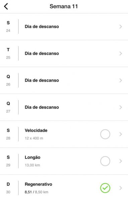Viewport: 128px width, 201px height.
Task: Open chevron beside Regenerativo workout
Action: point(121,188)
